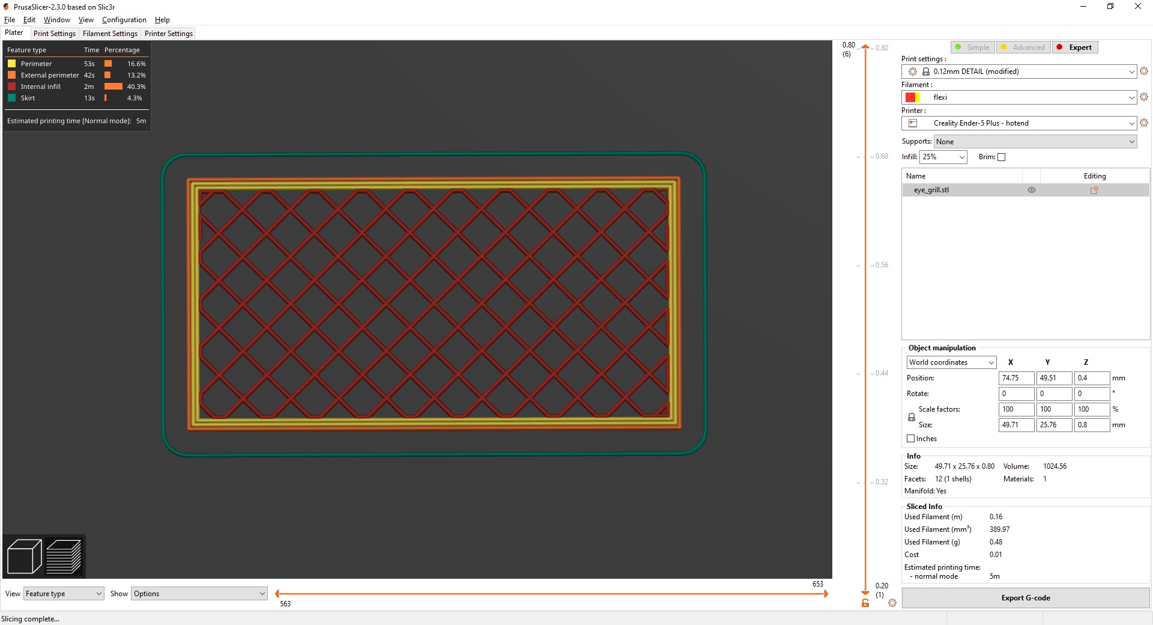Switch to the Printer Settings tab
1153x625 pixels.
[169, 34]
